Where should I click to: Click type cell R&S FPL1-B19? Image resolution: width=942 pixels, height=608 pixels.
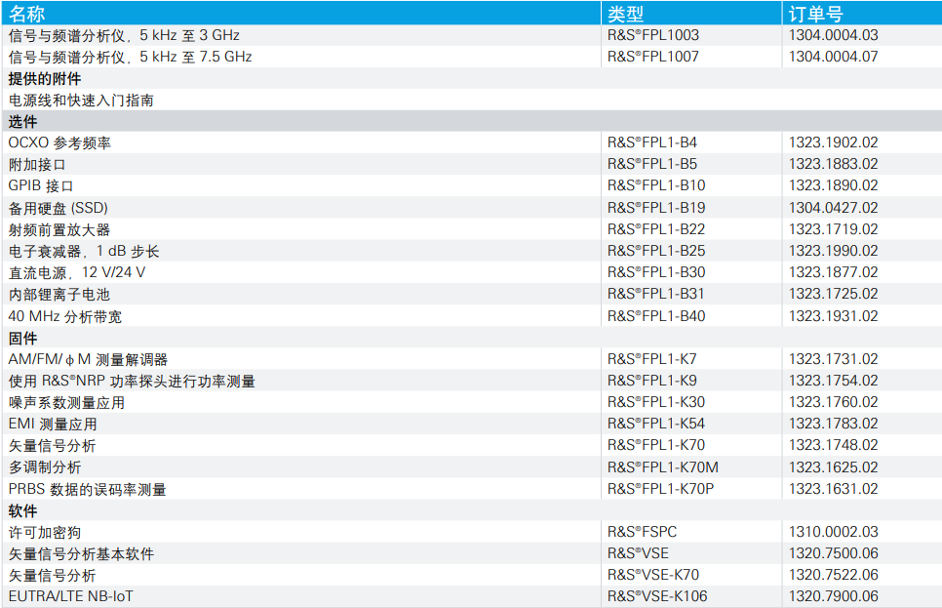pyautogui.click(x=656, y=209)
